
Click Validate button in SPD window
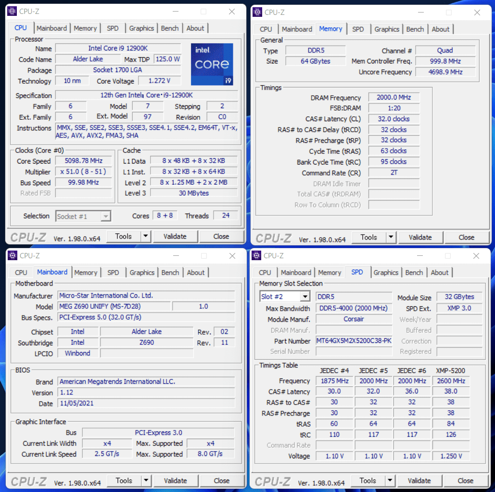tap(419, 480)
